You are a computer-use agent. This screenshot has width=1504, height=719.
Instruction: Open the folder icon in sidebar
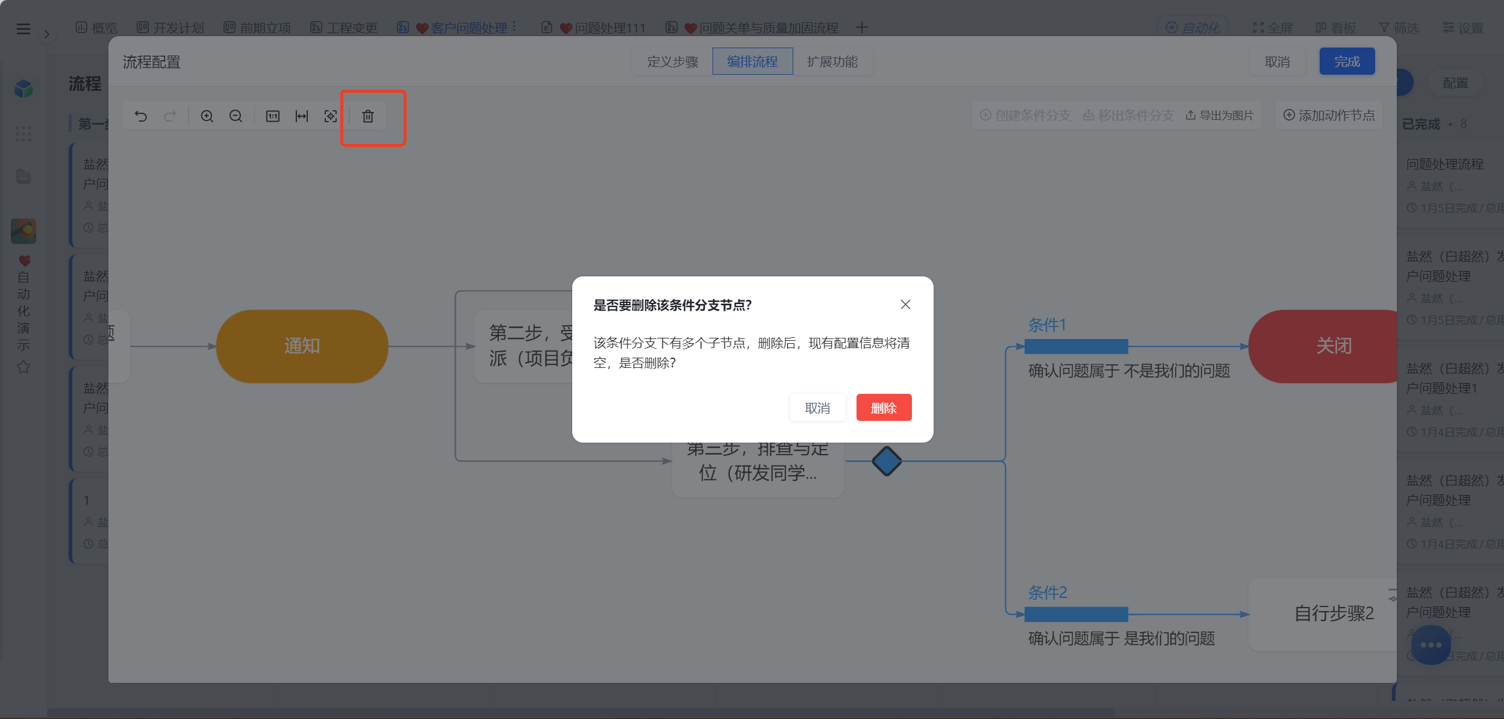point(23,176)
